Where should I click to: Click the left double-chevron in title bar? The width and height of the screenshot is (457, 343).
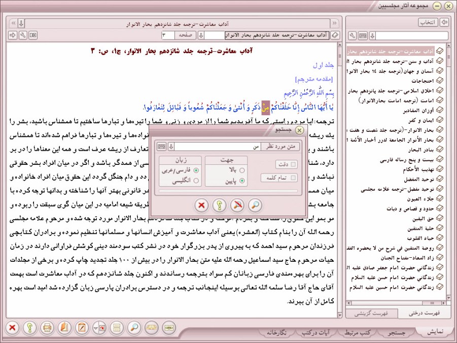13,23
